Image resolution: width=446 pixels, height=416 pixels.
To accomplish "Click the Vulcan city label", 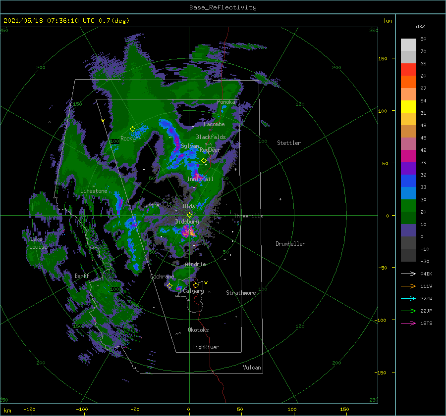I will click(252, 368).
